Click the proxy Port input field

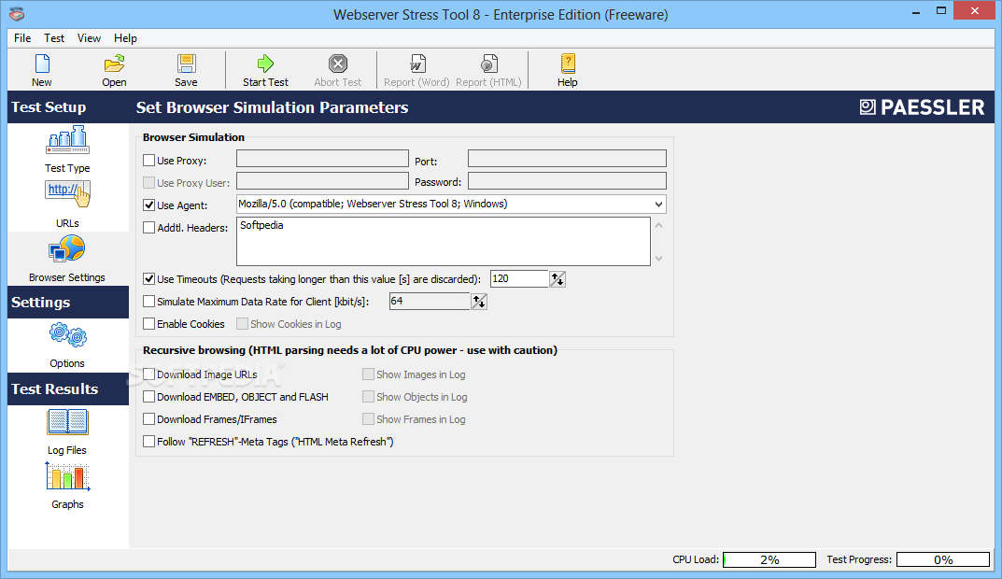click(x=567, y=159)
